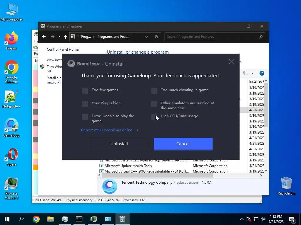The image size is (301, 225).
Task: Open recent locations dropdown arrow
Action: tap(59, 37)
